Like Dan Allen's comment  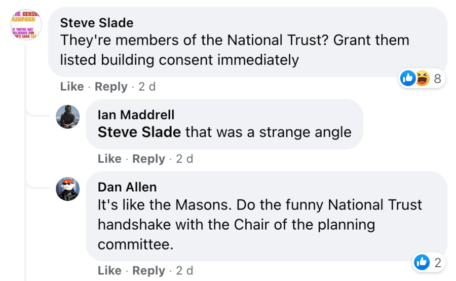tap(109, 271)
